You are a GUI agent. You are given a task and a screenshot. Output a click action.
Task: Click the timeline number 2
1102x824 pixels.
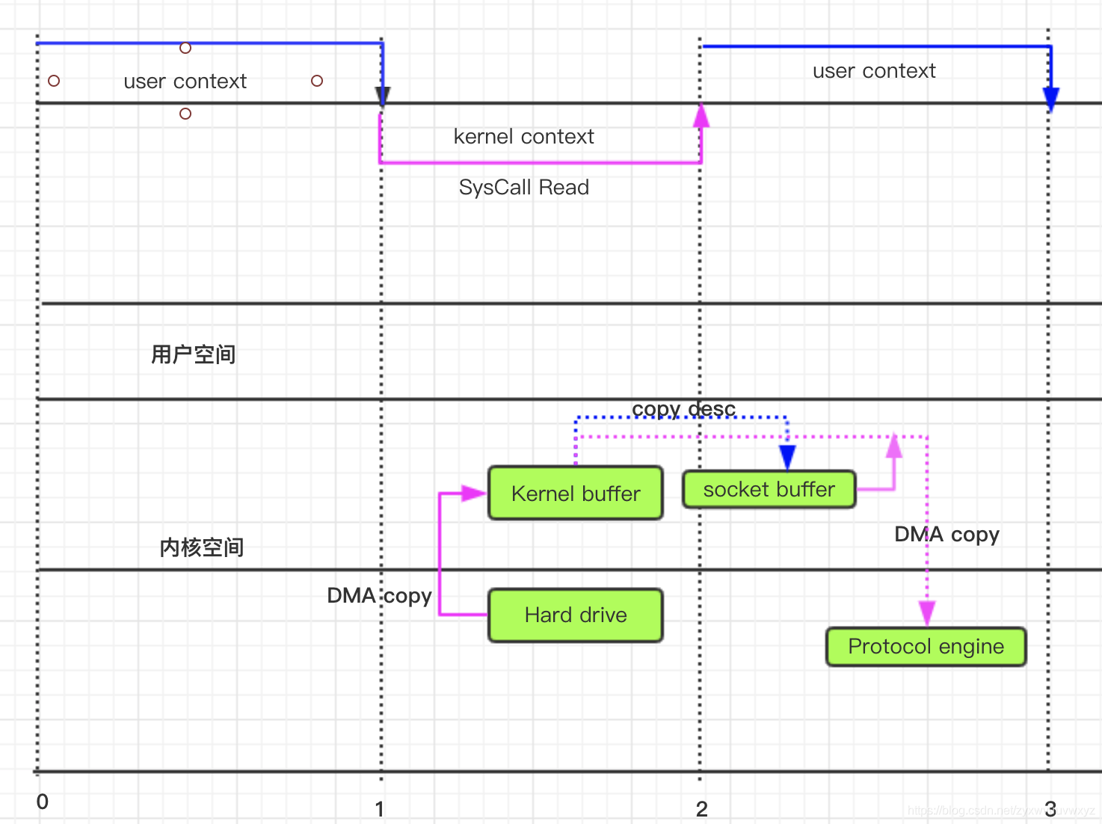coord(702,809)
